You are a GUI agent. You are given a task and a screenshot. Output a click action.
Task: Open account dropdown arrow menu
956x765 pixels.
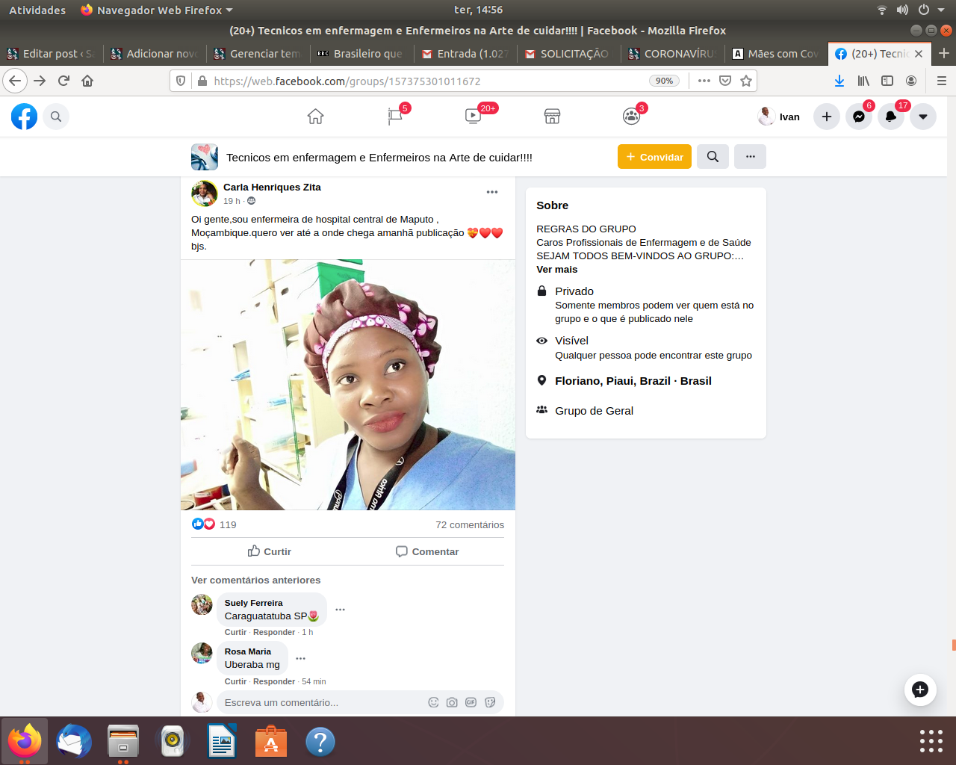[x=923, y=117]
